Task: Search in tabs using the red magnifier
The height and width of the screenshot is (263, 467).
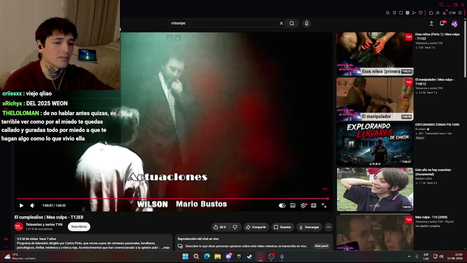Action: [x=441, y=5]
